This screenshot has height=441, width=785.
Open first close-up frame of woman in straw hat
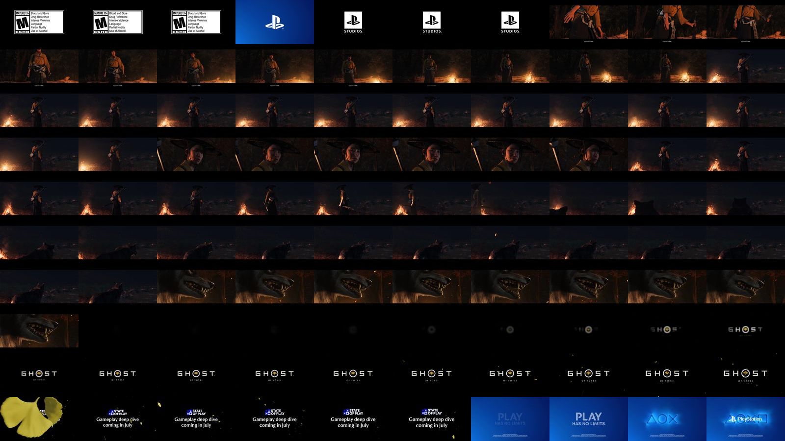tap(196, 154)
